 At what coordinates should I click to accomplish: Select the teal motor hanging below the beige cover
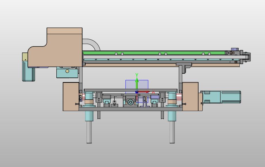pyautogui.click(x=28, y=72)
